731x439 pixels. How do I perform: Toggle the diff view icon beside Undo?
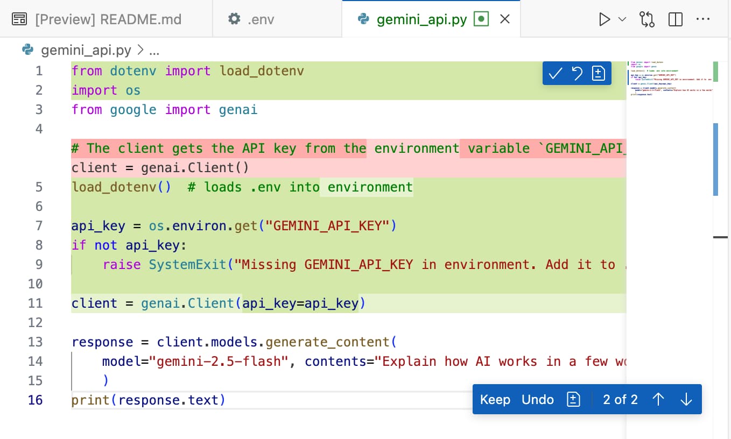(574, 400)
